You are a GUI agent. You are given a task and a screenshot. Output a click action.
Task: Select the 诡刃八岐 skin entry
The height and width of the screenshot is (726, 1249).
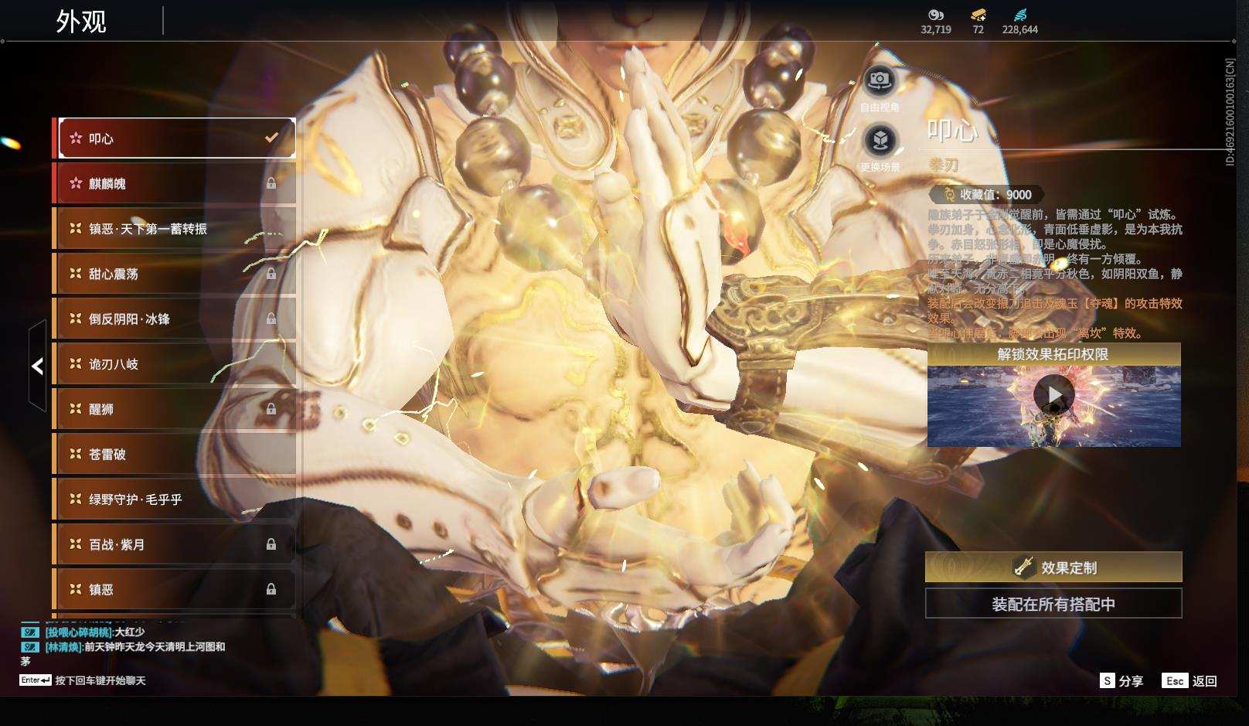tap(174, 364)
